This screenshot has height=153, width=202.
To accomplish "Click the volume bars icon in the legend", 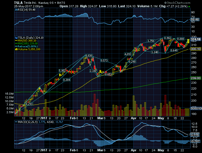I will [16, 49].
